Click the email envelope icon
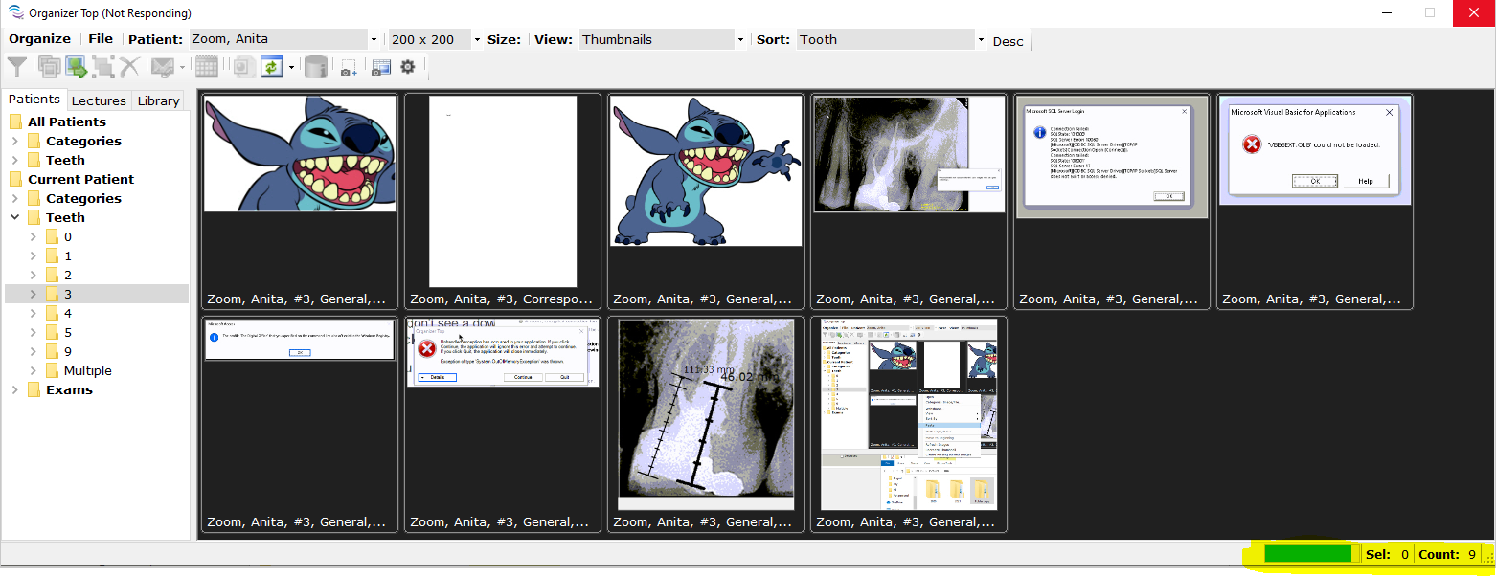 click(x=163, y=67)
